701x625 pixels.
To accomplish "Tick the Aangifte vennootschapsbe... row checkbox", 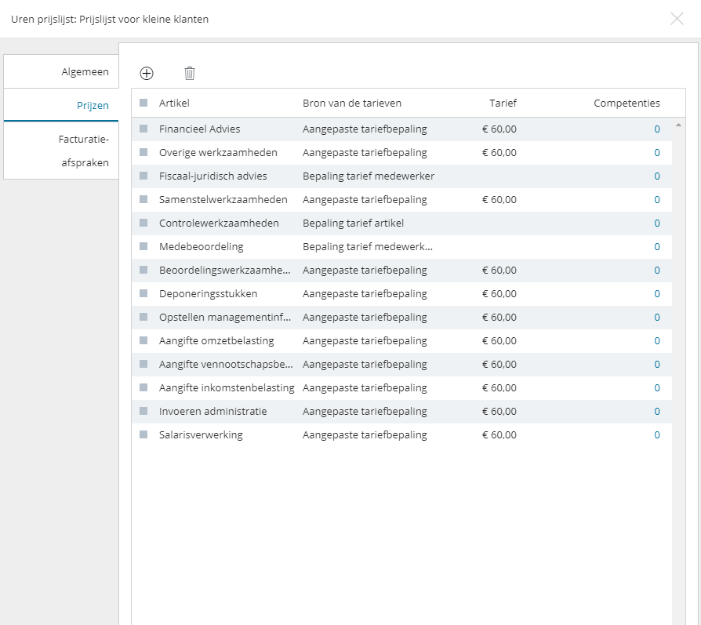I will (143, 364).
